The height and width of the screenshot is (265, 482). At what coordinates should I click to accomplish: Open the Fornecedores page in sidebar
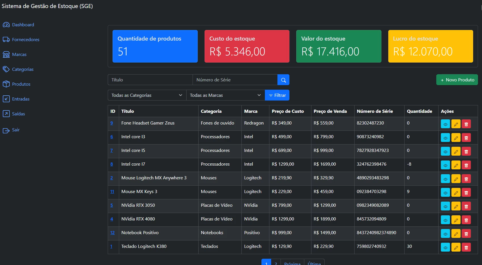[25, 40]
